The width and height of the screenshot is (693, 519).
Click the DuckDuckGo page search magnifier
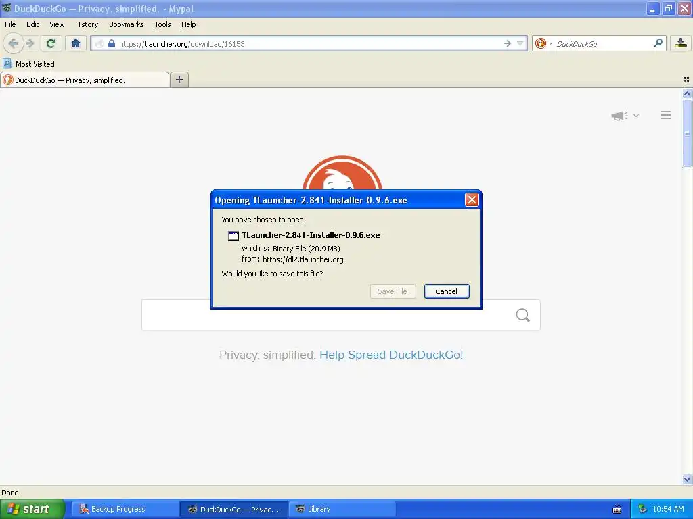click(522, 315)
